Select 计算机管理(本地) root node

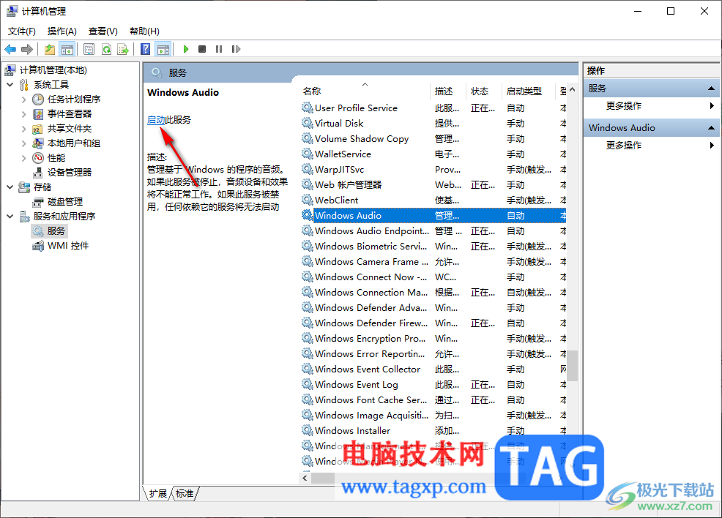[53, 70]
